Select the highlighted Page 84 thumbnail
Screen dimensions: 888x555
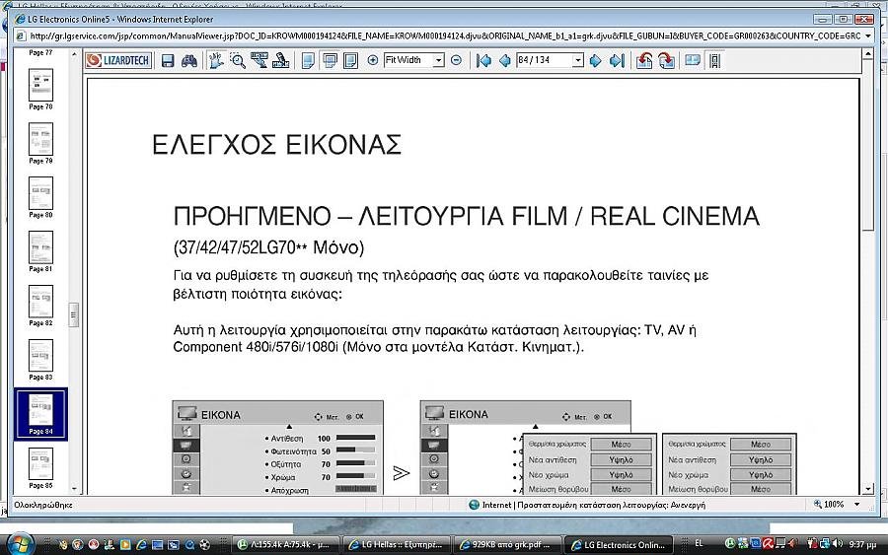tap(40, 414)
